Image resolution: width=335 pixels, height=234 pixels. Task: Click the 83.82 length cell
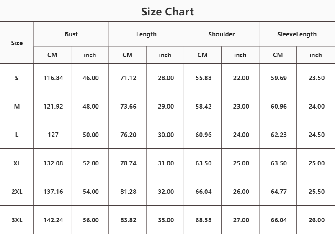coord(128,220)
